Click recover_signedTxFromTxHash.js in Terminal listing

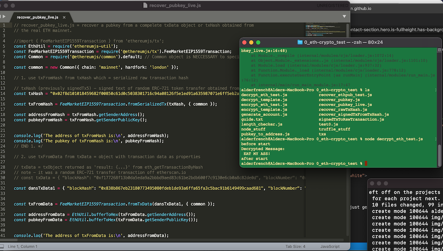pos(354,115)
